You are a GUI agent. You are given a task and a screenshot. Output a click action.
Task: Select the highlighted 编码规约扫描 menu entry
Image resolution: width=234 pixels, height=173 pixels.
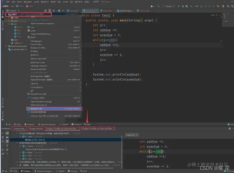(x=54, y=109)
